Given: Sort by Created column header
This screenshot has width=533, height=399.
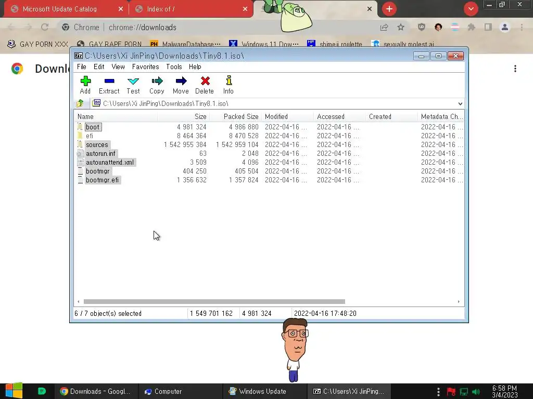Looking at the screenshot, I should click(x=391, y=116).
